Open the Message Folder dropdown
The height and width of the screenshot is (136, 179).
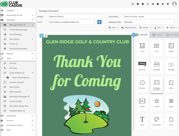pyautogui.click(x=174, y=22)
